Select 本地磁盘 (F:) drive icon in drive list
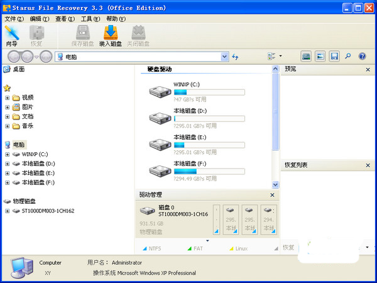Viewport: 377px width, 283px height. click(x=160, y=171)
